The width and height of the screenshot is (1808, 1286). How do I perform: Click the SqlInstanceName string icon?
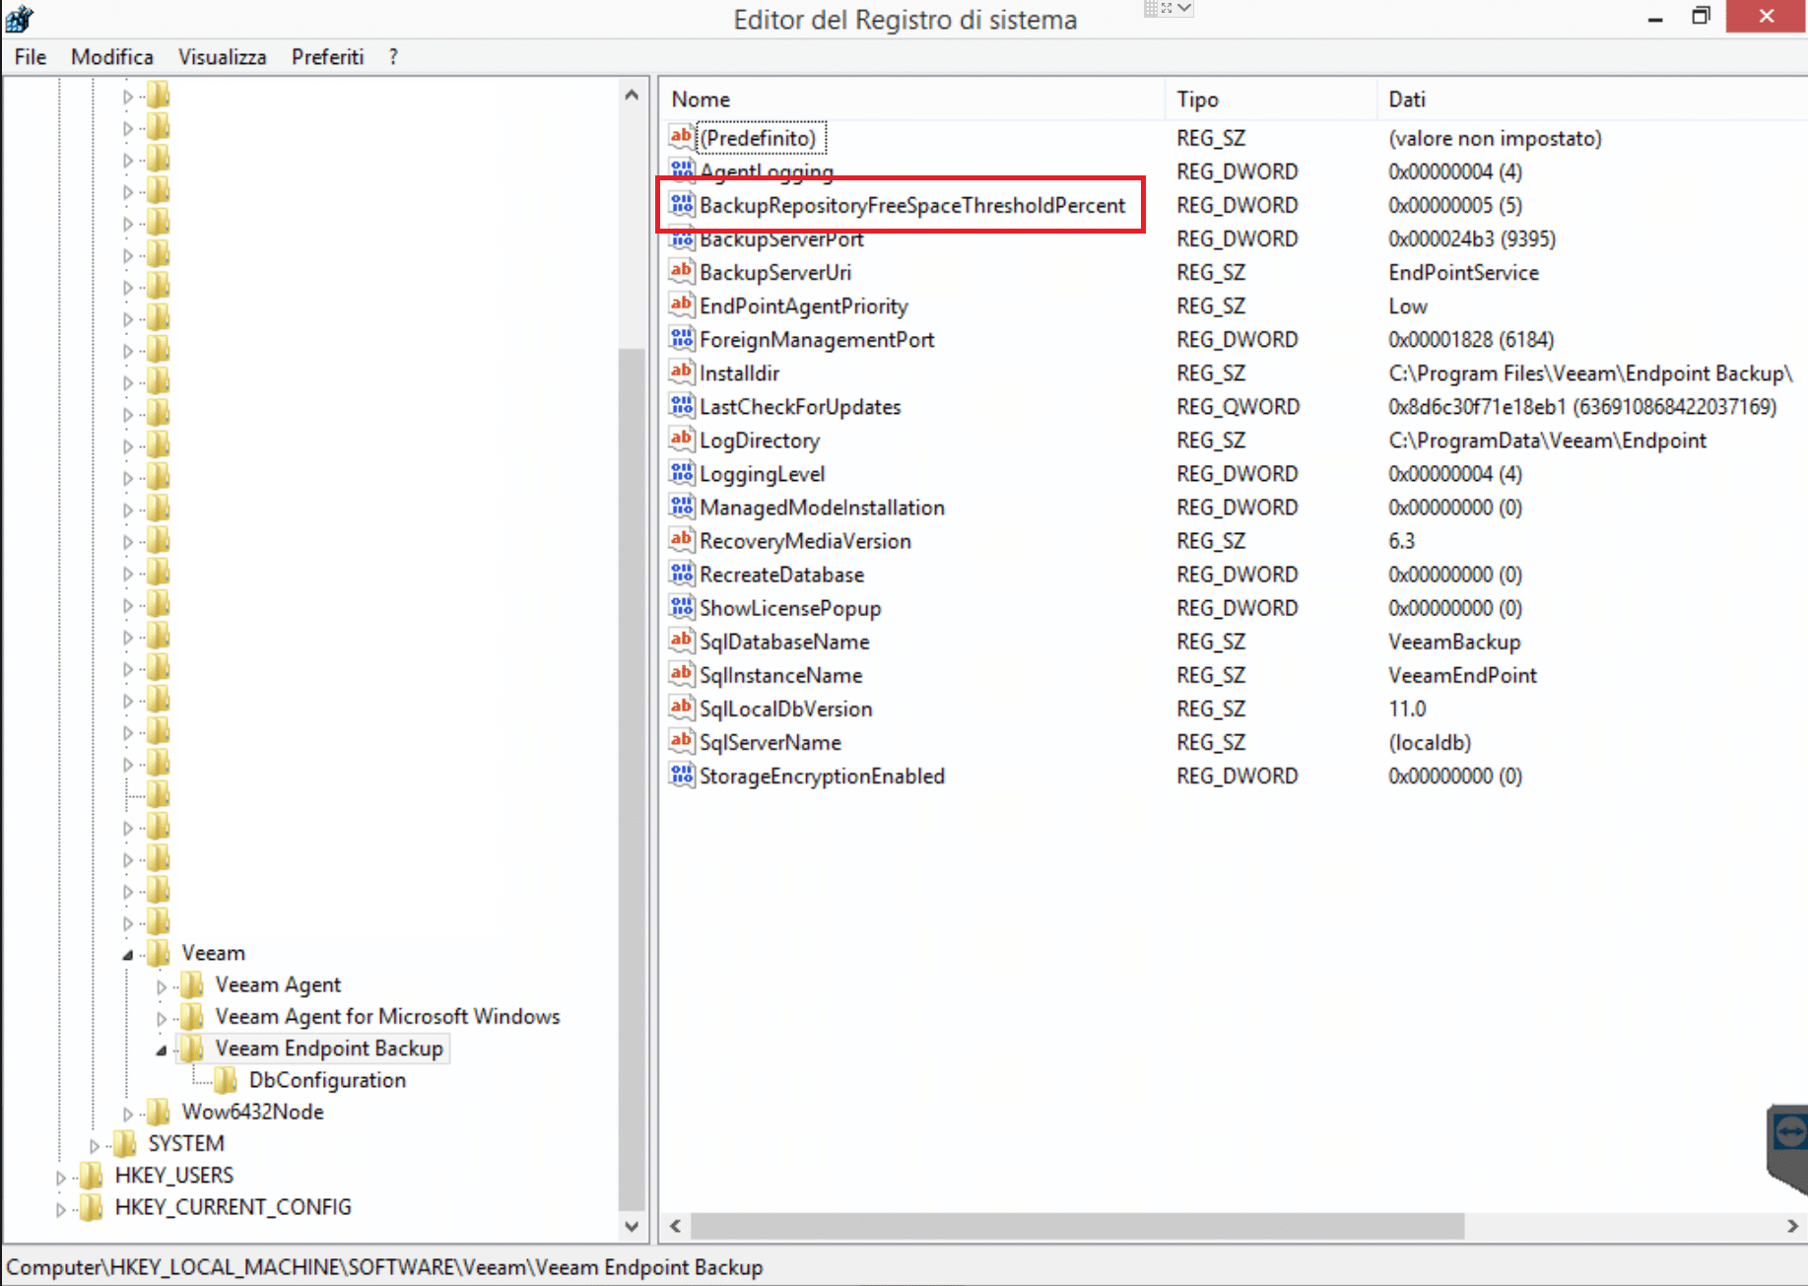coord(681,673)
